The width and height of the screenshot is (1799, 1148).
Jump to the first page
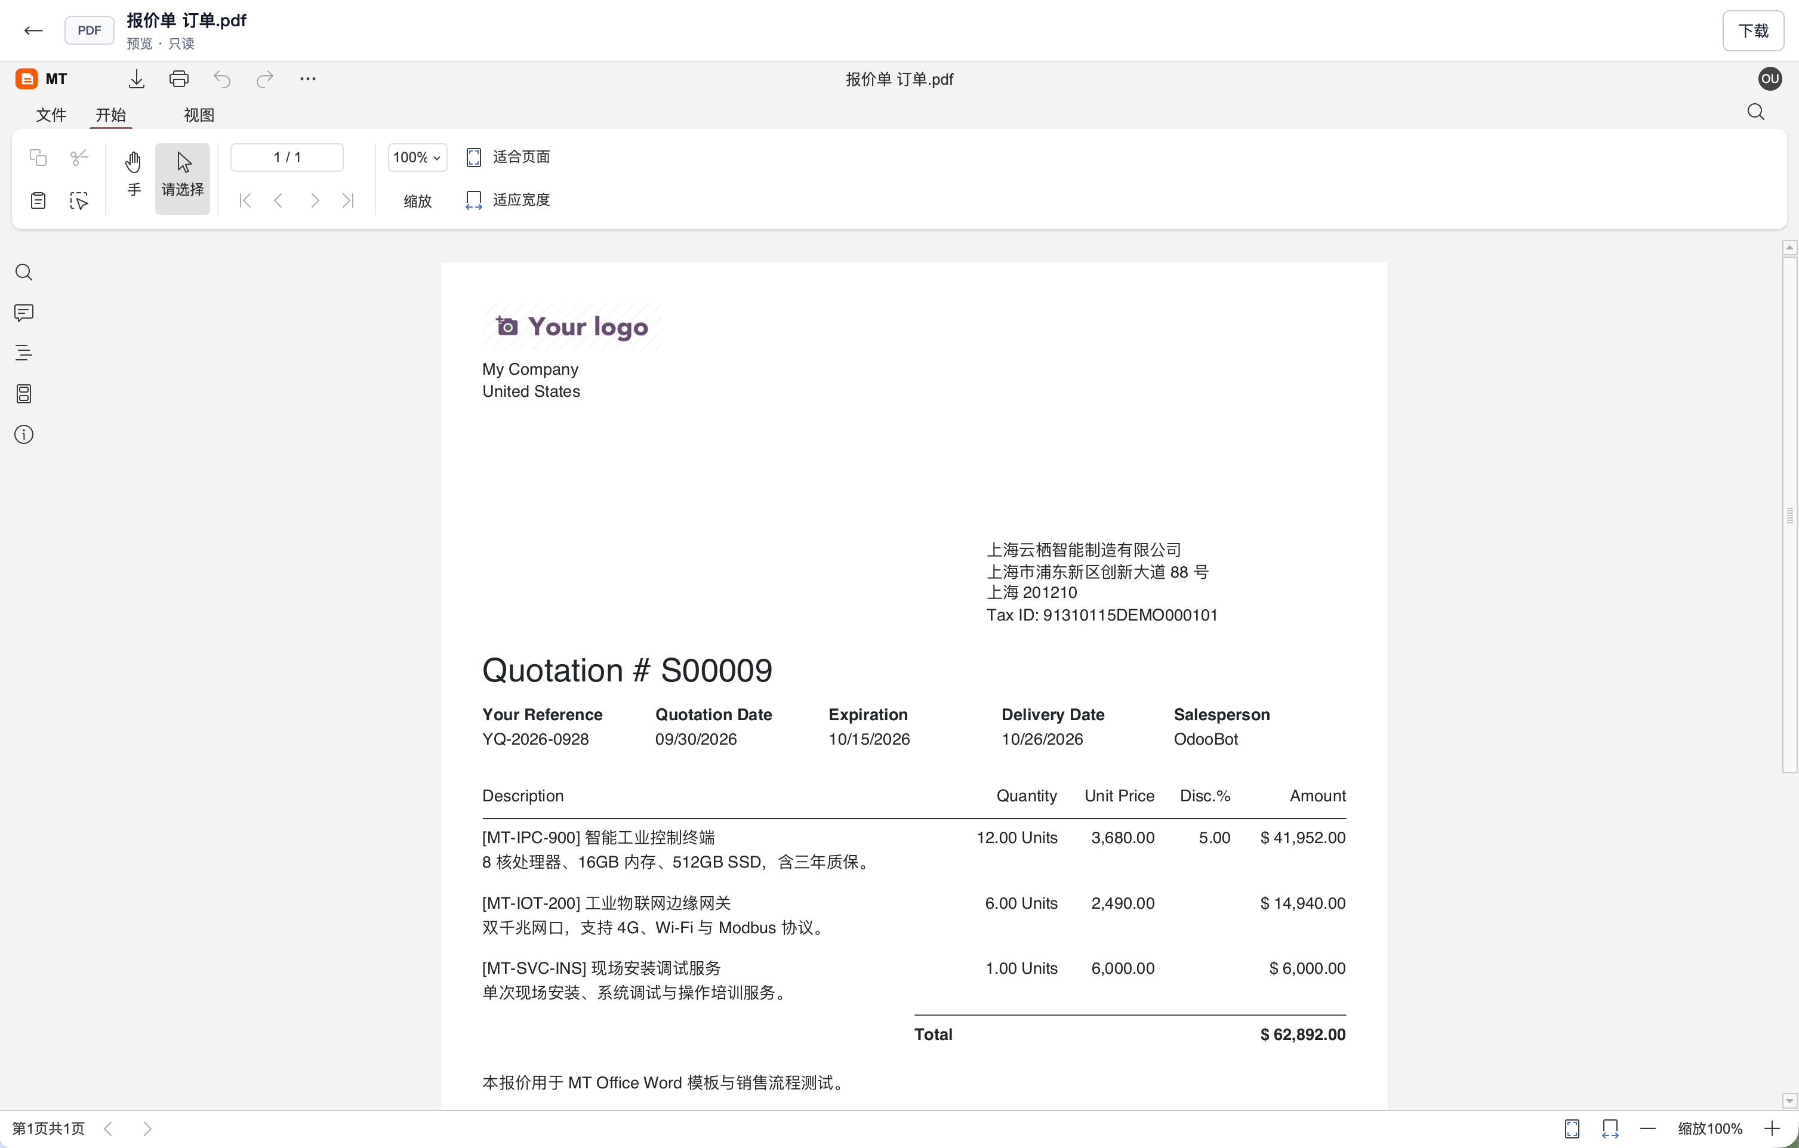tap(245, 200)
